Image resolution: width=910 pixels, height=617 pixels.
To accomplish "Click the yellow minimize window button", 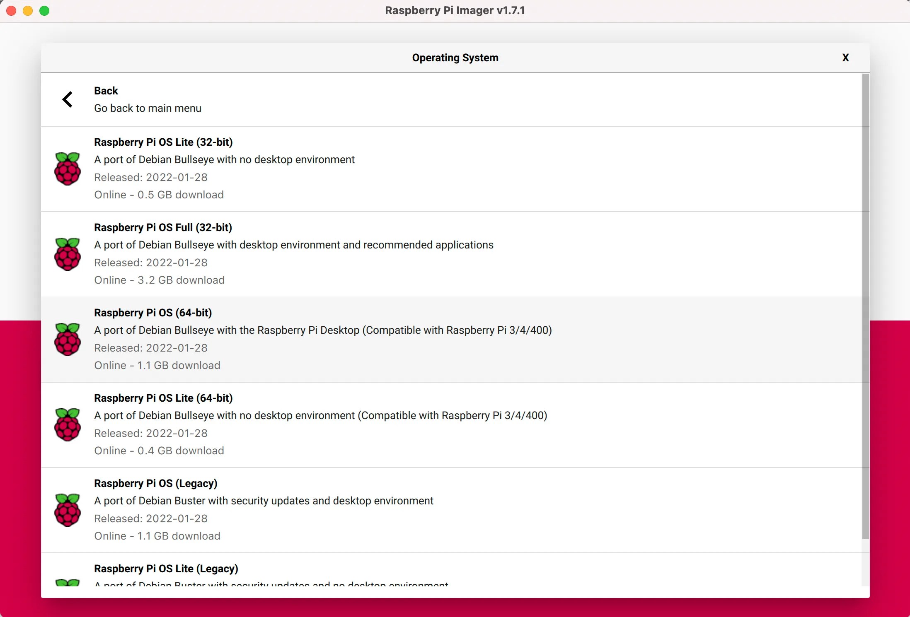I will click(27, 11).
